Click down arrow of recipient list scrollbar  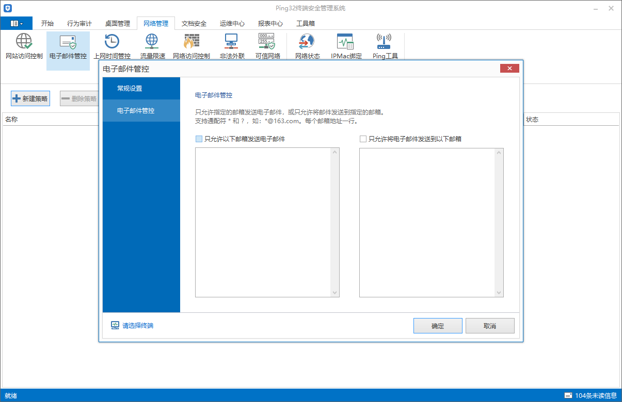[x=499, y=293]
